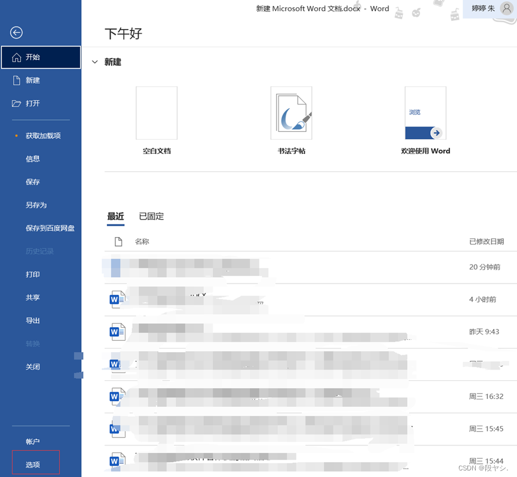
Task: Click 保存 in the sidebar
Action: (33, 182)
